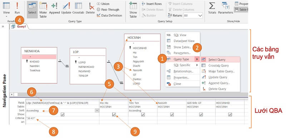Pick Select Query in submenu
The height and width of the screenshot is (139, 286).
click(x=220, y=59)
